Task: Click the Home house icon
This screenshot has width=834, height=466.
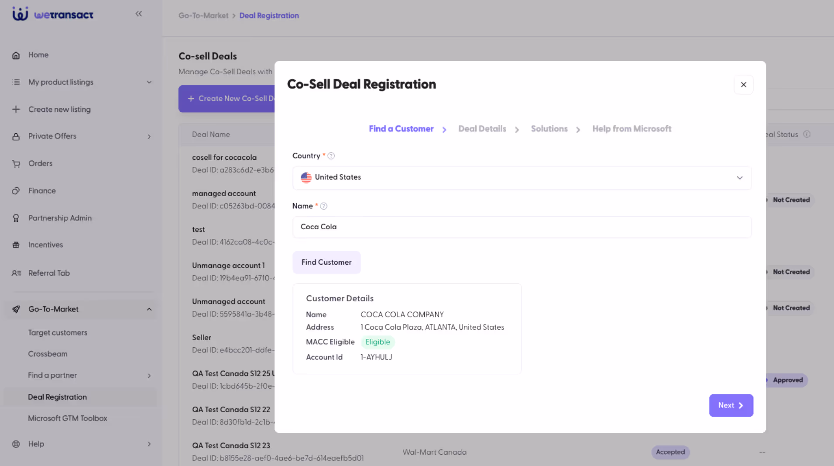Action: point(16,55)
